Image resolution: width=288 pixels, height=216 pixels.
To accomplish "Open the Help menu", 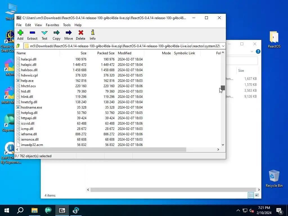I will pyautogui.click(x=78, y=25).
